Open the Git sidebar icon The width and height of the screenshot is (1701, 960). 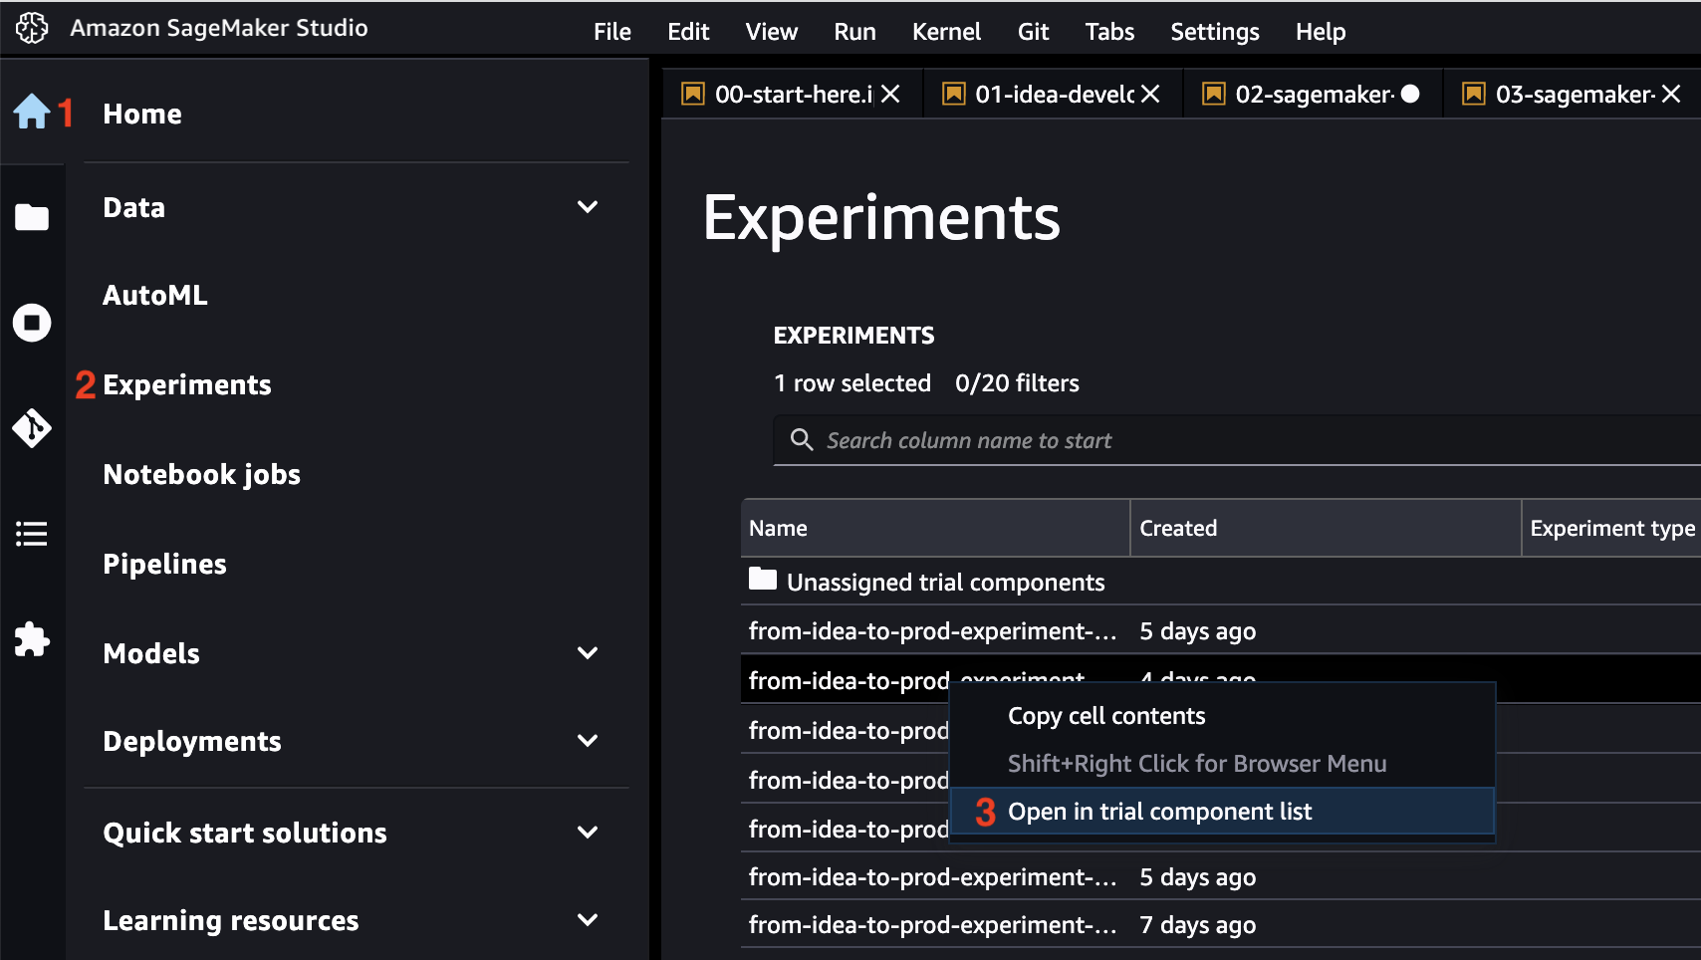click(x=32, y=428)
